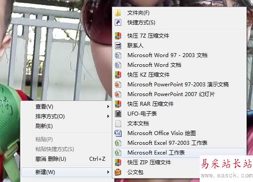Click the shortcut arrow icon for 快捷方式(S)
The image size is (253, 182).
click(x=118, y=23)
